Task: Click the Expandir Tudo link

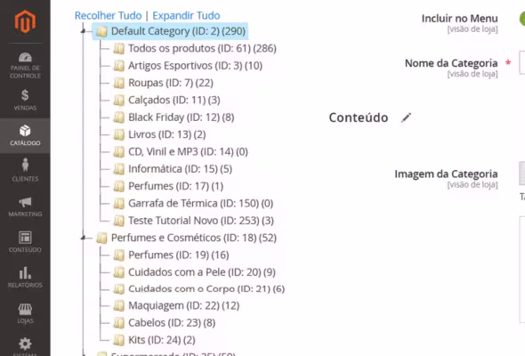Action: click(x=186, y=15)
